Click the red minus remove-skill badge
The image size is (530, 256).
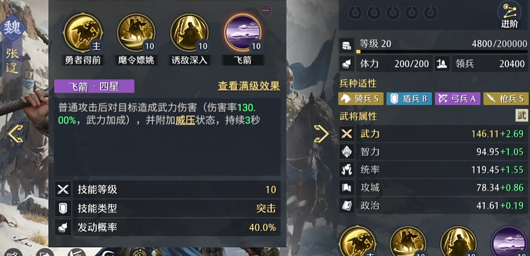[266, 10]
